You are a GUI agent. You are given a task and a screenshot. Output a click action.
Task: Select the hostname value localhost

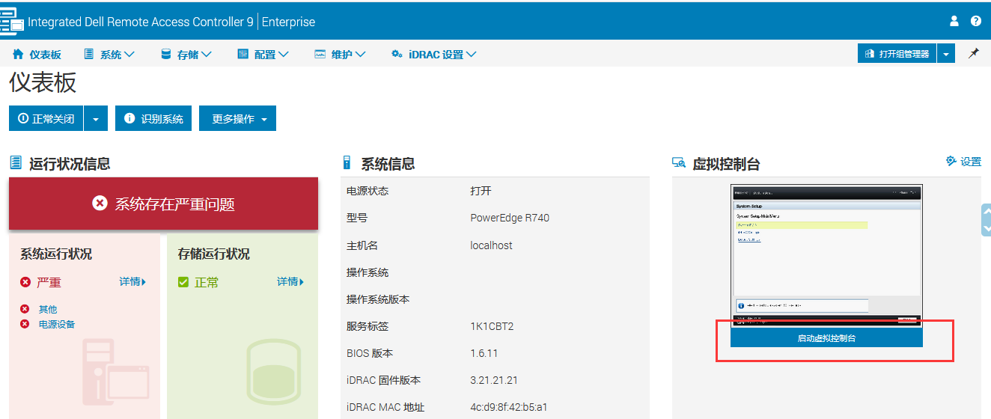491,245
